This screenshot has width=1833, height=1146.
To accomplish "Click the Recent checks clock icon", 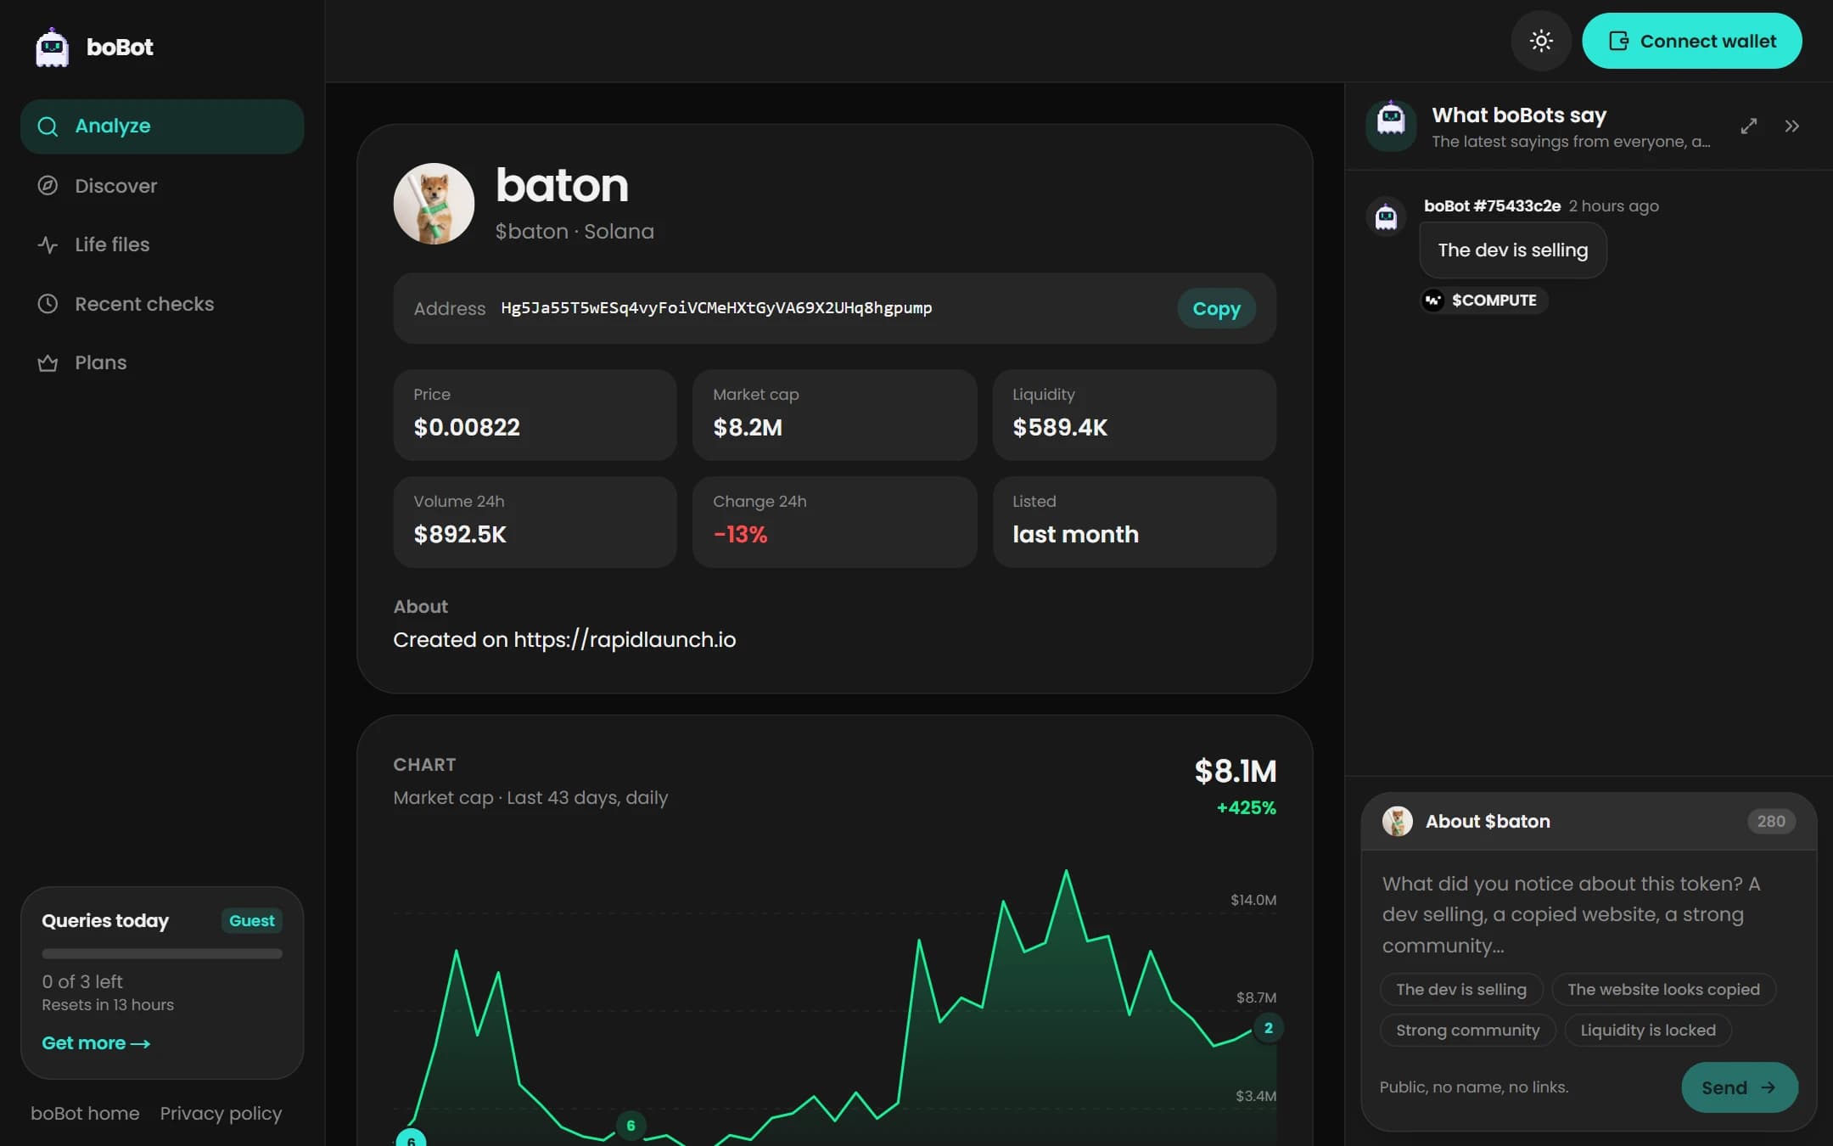I will pos(48,304).
